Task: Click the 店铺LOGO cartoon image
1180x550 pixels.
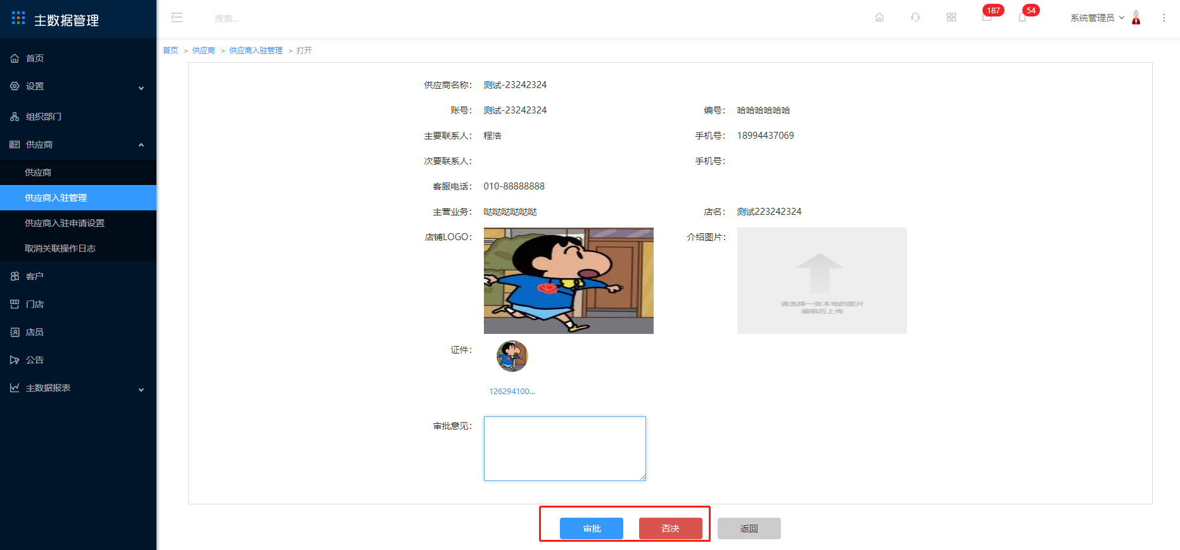Action: coord(569,281)
